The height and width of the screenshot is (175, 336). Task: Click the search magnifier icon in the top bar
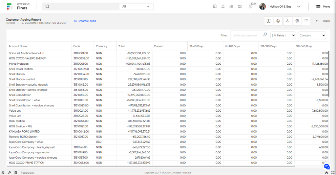(47, 7)
